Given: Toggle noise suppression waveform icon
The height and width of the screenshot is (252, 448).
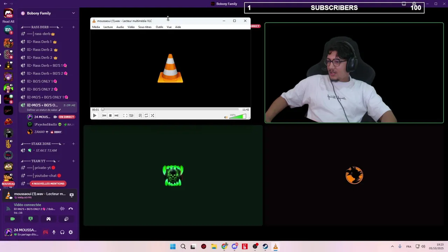Looking at the screenshot, I should coord(62,209).
